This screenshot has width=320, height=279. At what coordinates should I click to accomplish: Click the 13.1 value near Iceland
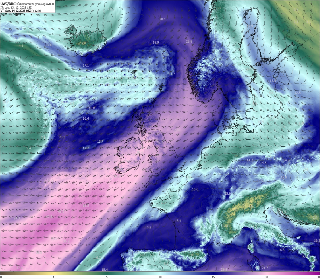point(48,45)
